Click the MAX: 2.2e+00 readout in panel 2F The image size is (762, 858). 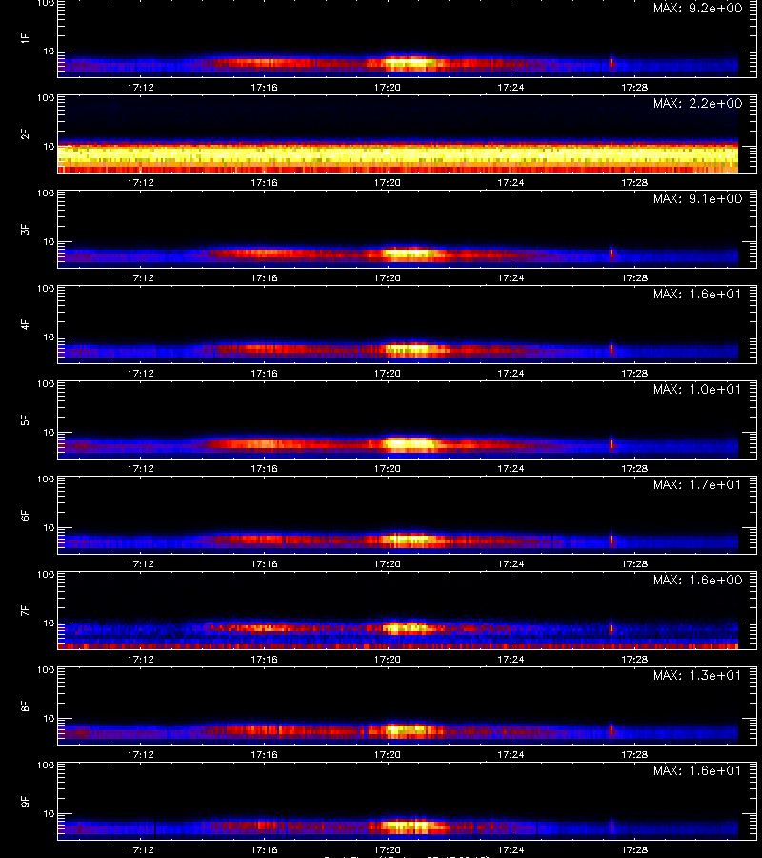(x=697, y=103)
